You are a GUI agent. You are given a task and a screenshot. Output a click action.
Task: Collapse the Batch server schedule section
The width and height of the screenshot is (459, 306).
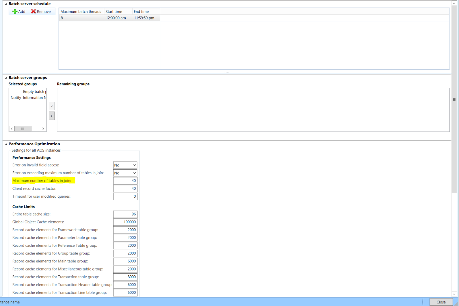5,4
